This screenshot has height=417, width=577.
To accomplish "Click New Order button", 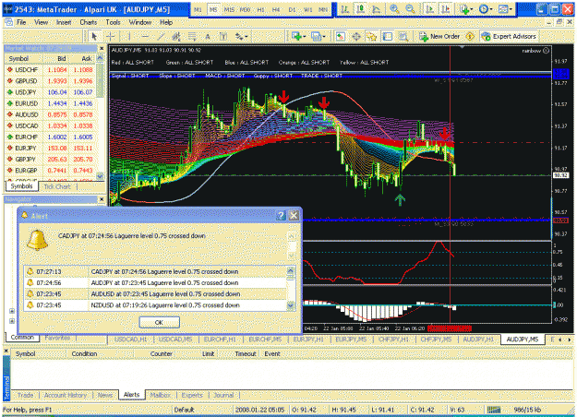I will click(439, 36).
